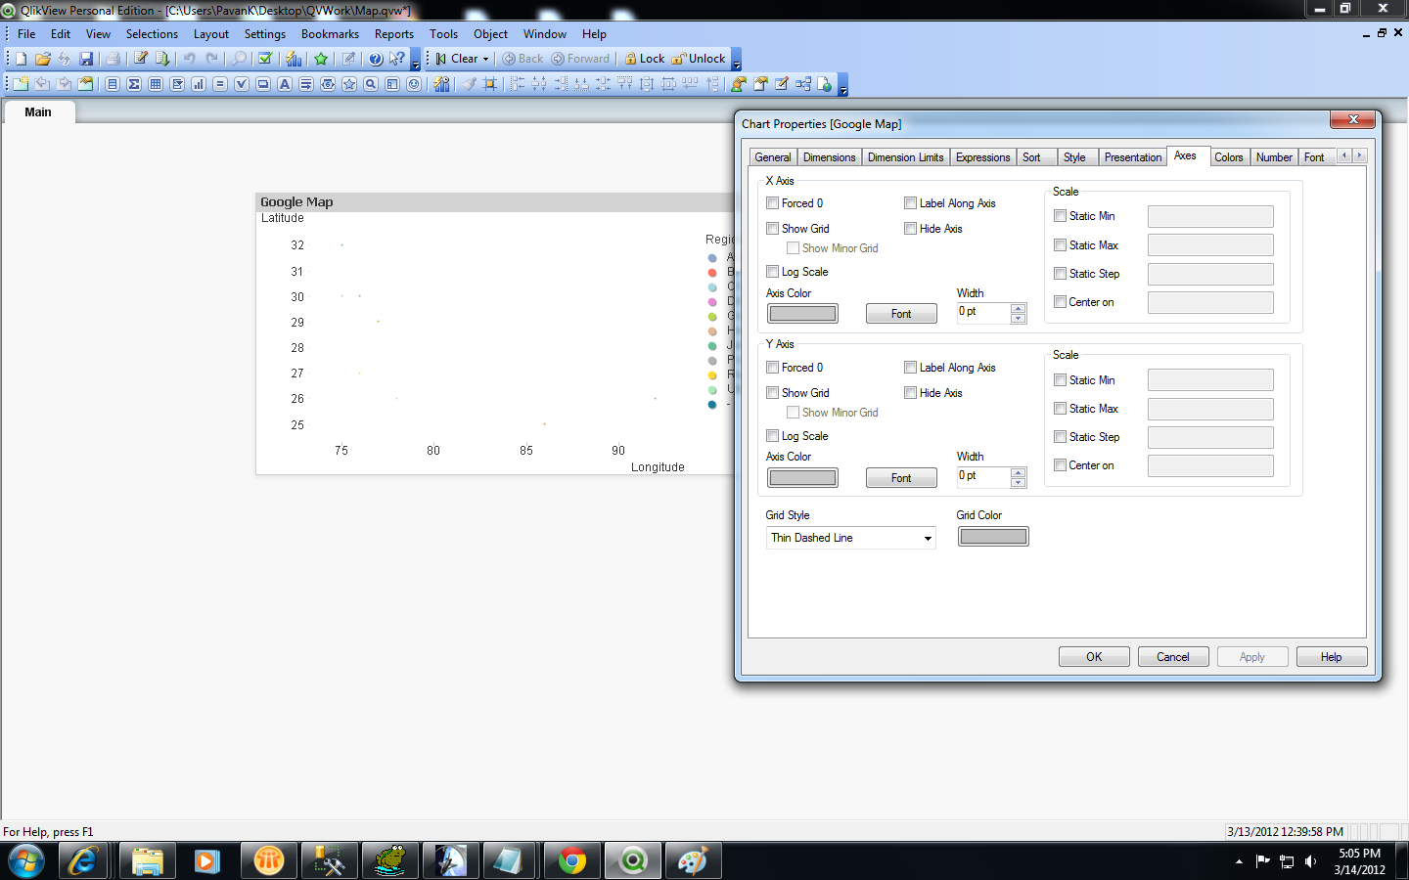The width and height of the screenshot is (1409, 880).
Task: Switch to the Presentation tab
Action: click(1132, 157)
